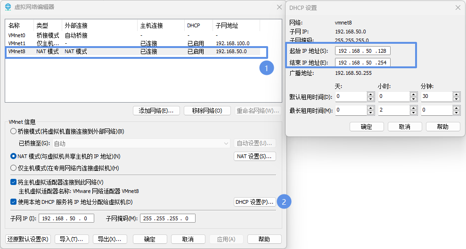466x249 pixels.
Task: Increase the 默认租用时间 days value
Action: (x=370, y=94)
